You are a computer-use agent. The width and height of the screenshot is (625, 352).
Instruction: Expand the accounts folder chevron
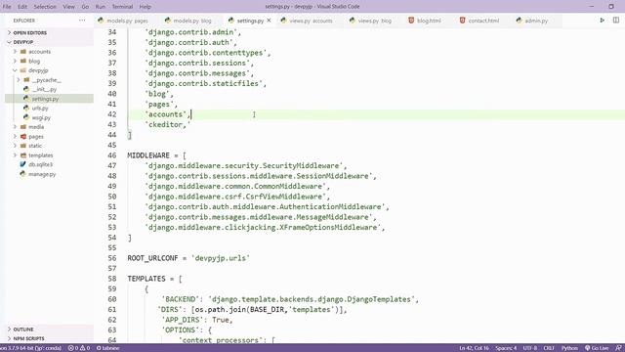pyautogui.click(x=16, y=52)
